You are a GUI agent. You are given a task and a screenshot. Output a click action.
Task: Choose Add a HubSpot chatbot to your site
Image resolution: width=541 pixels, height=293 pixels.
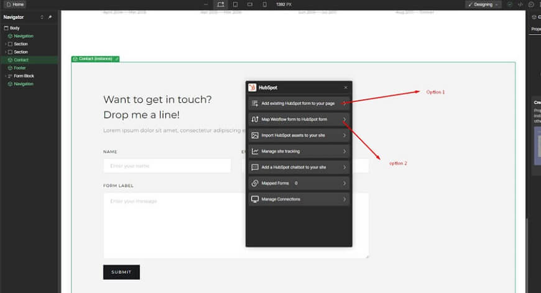(298, 167)
